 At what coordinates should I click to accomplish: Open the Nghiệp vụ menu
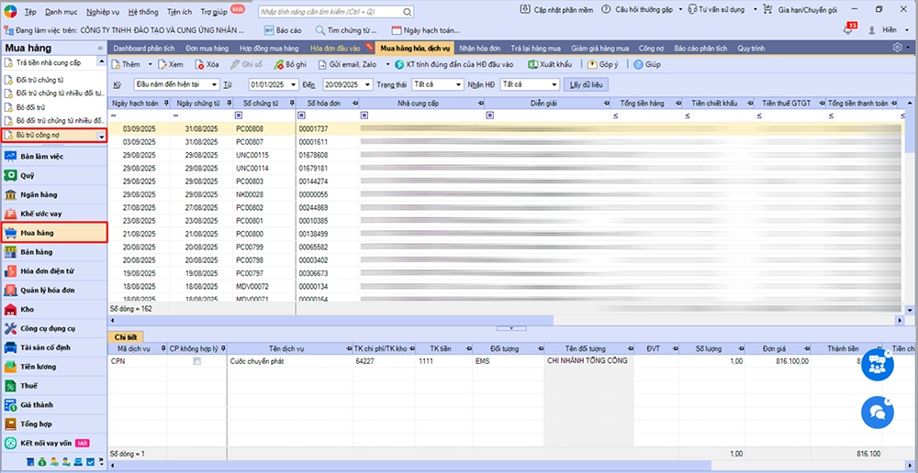tap(103, 11)
